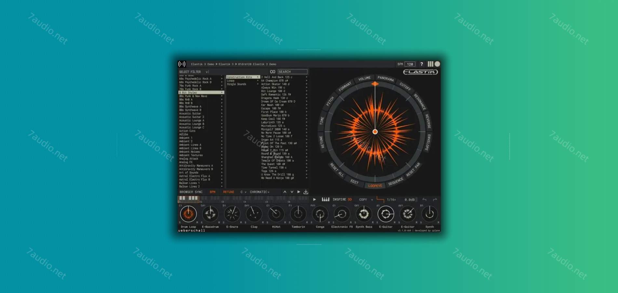The height and width of the screenshot is (293, 618).
Task: Select the HiHat pad dial
Action: [x=276, y=214]
